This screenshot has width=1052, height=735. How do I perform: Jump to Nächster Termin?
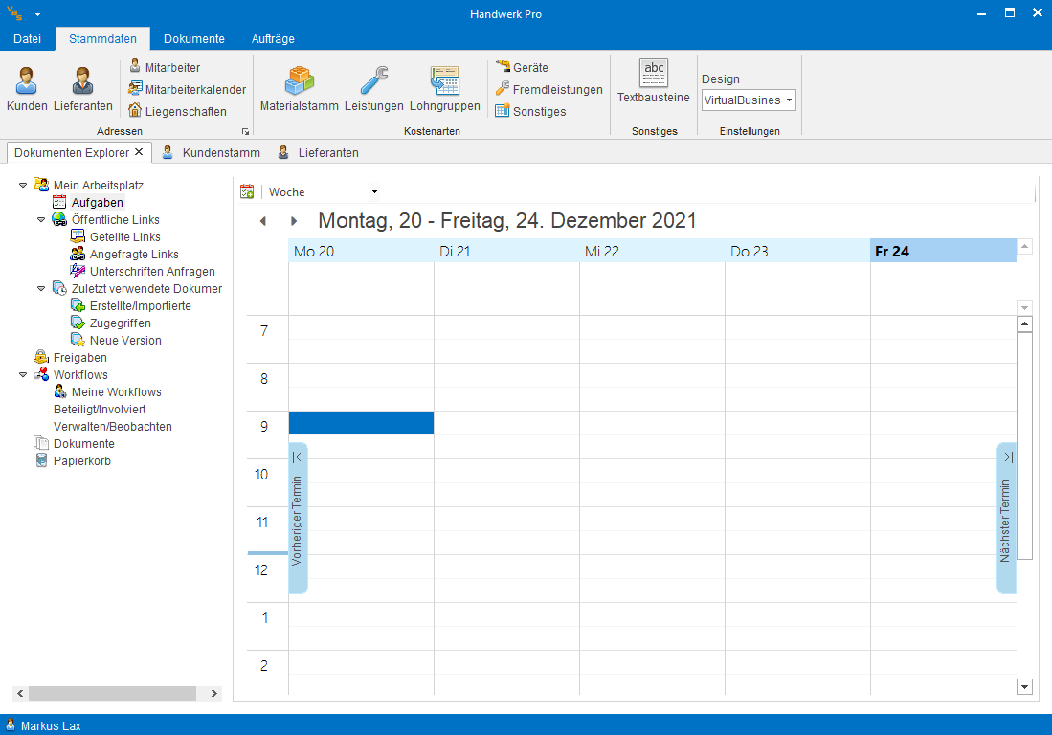(x=1006, y=519)
